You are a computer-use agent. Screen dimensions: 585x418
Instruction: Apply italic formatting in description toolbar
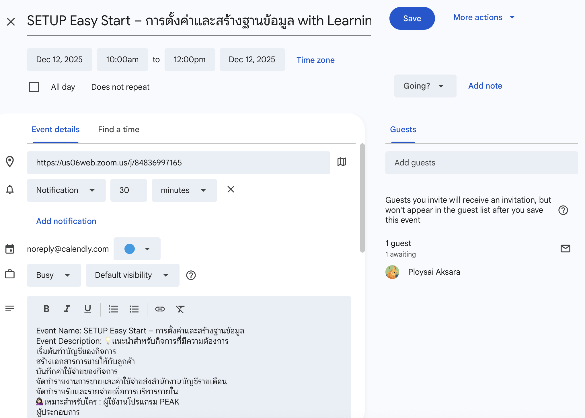(x=67, y=309)
